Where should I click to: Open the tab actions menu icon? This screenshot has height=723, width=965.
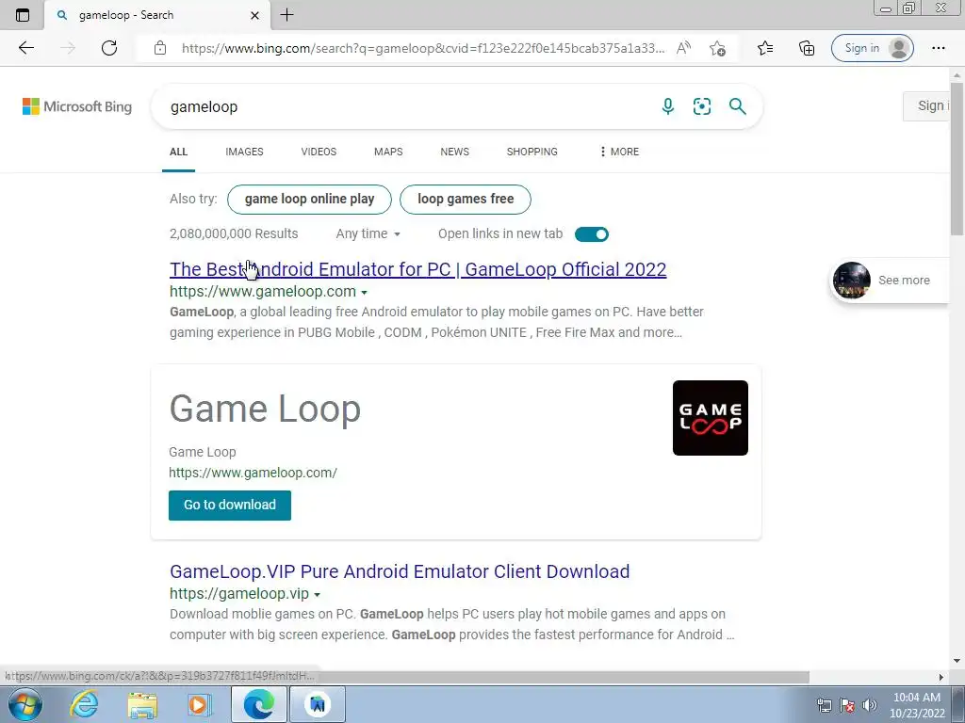click(x=23, y=15)
